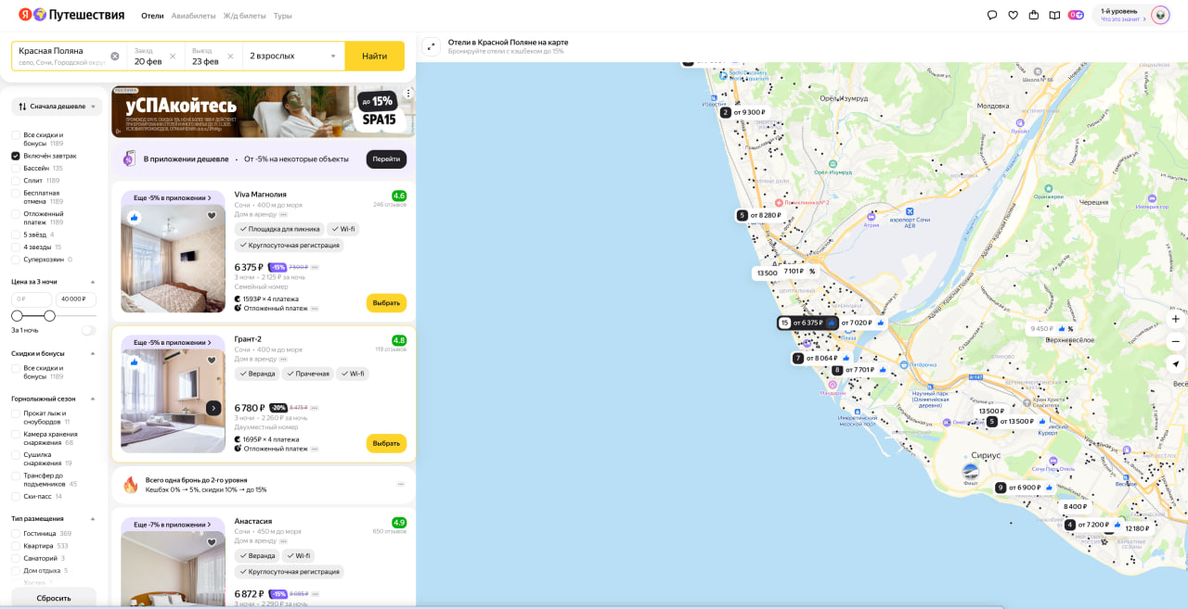Click the map geolocation arrow button
The image size is (1188, 609).
[x=1175, y=364]
